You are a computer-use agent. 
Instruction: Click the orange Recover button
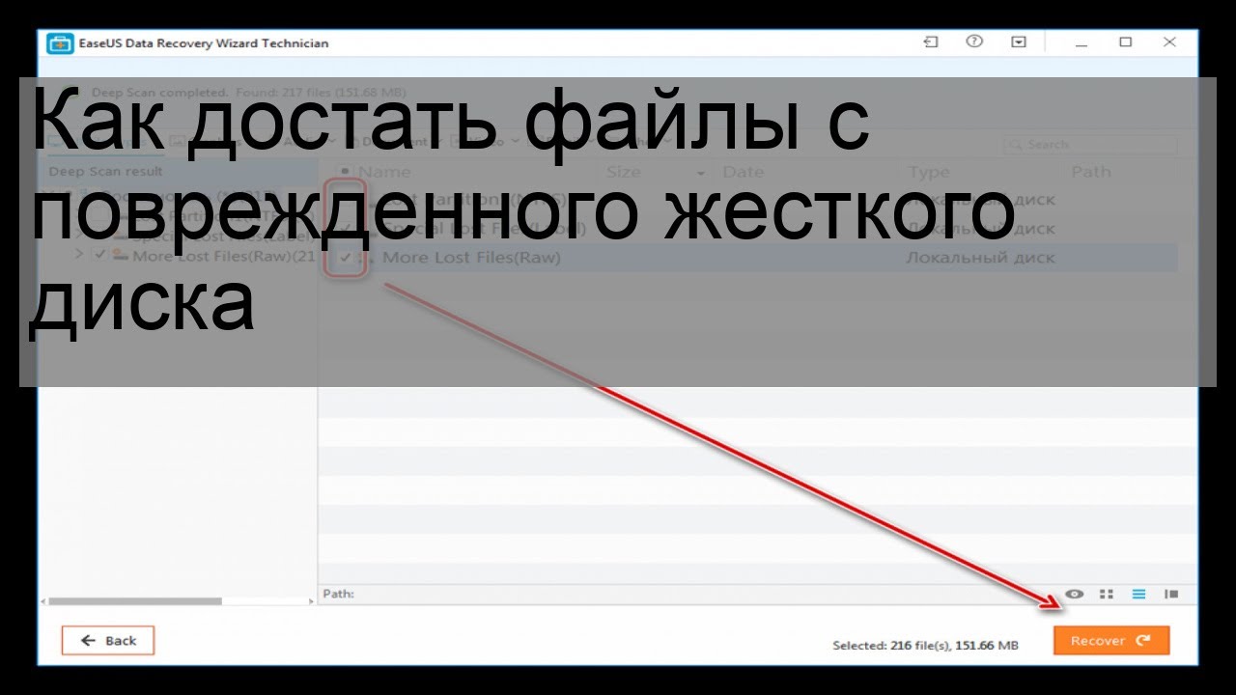point(1111,640)
